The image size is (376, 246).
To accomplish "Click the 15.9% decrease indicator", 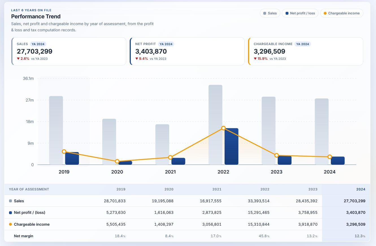I will (x=261, y=59).
